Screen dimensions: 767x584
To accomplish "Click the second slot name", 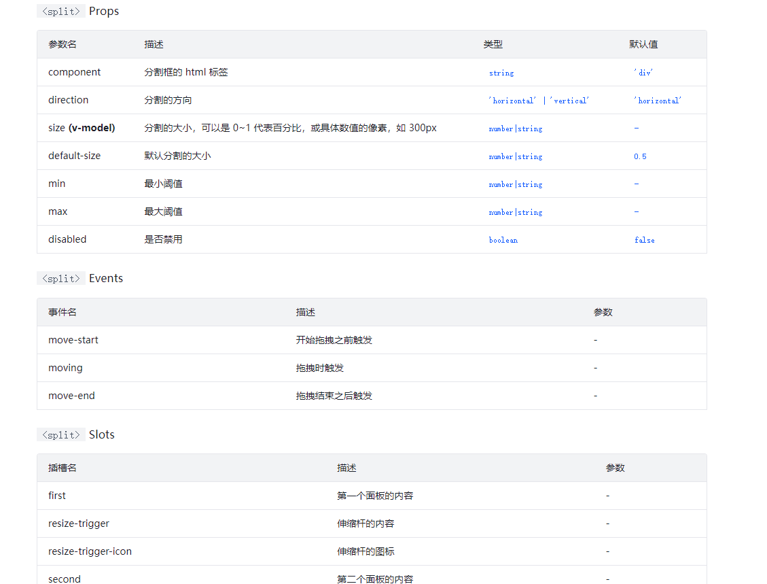I will [x=65, y=579].
